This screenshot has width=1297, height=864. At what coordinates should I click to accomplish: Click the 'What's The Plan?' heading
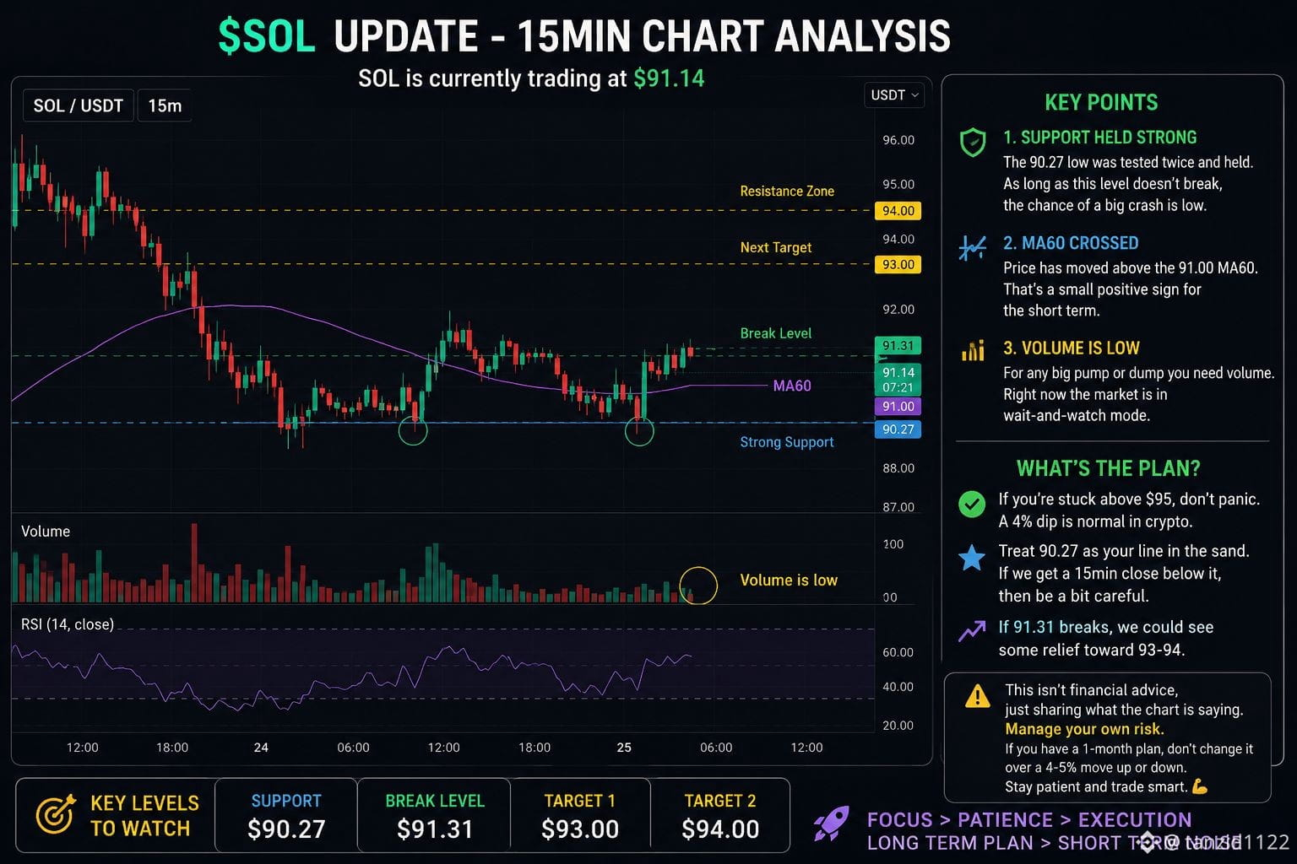1108,469
